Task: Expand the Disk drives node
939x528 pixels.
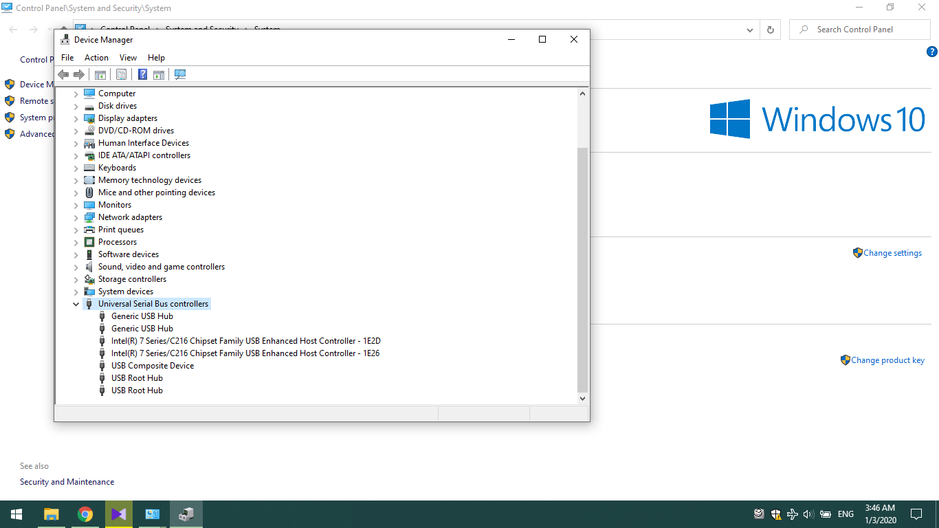Action: pyautogui.click(x=76, y=106)
